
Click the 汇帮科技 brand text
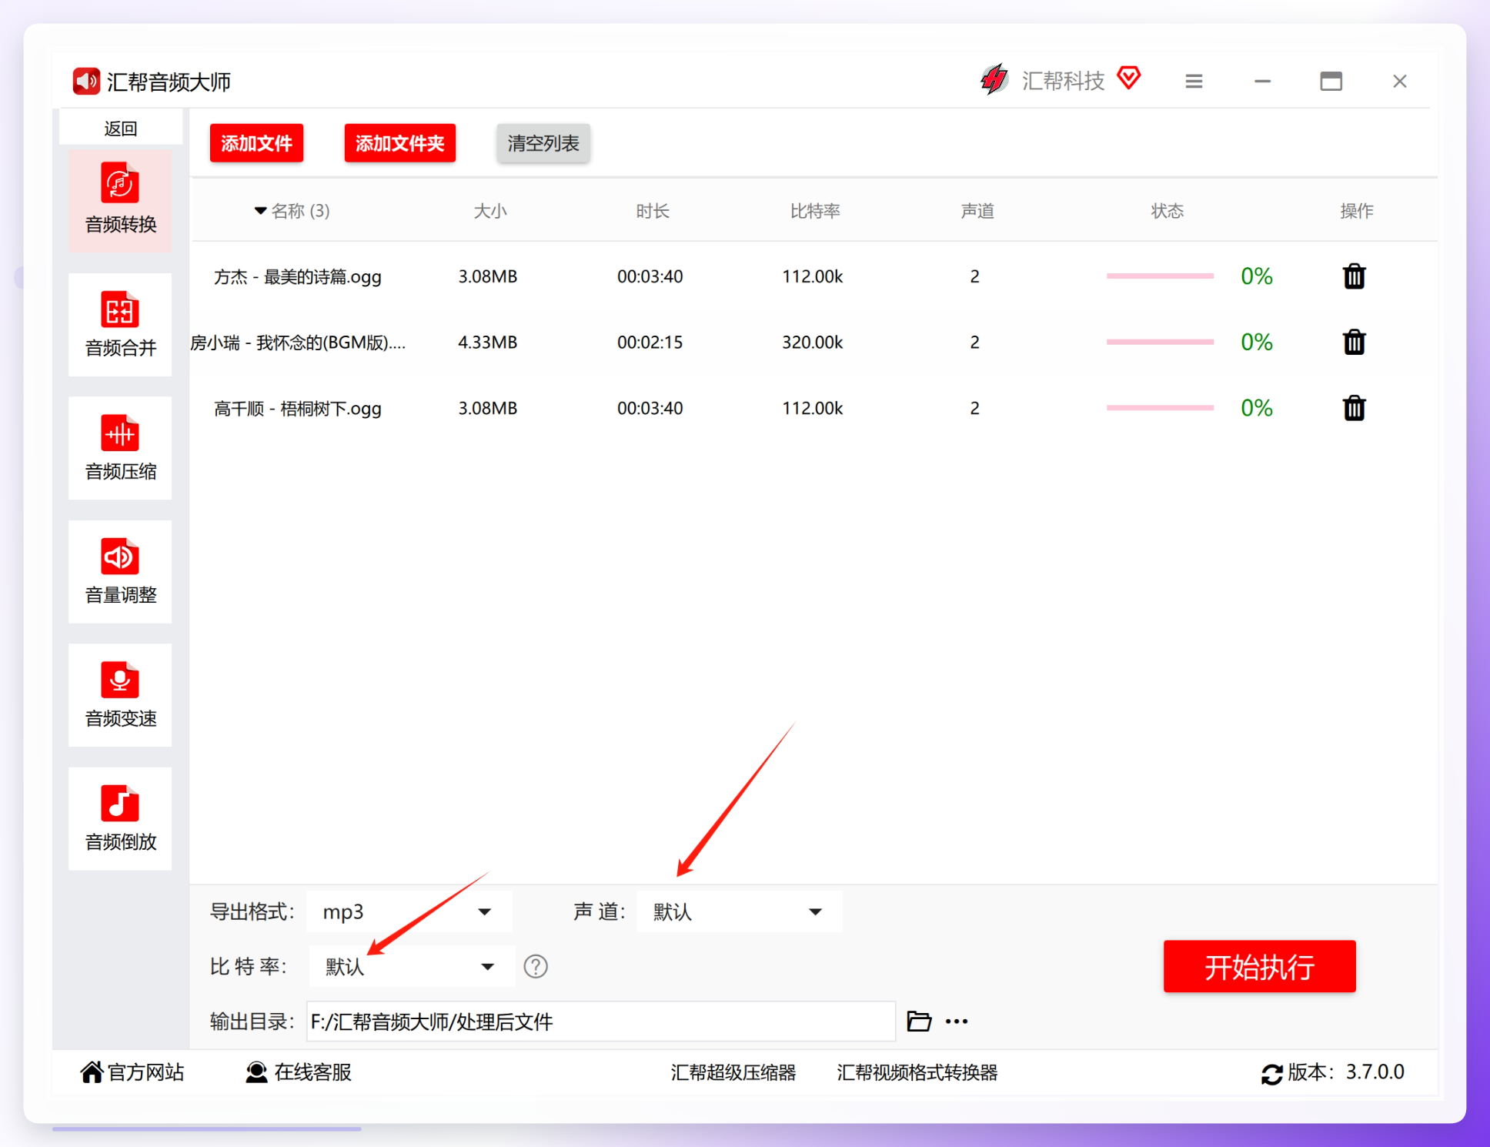[1063, 80]
